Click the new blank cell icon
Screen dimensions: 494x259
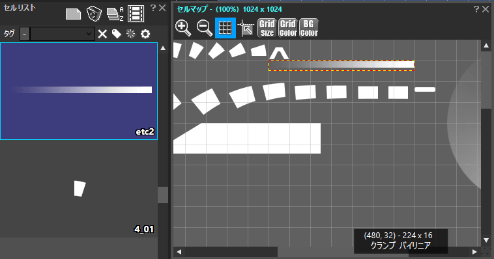(73, 14)
